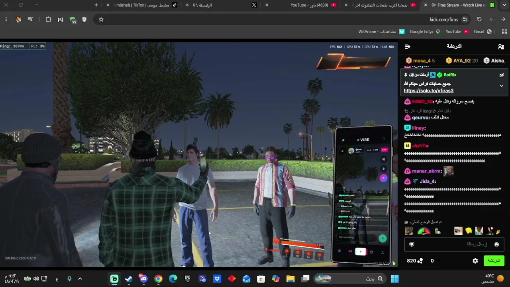Open the YouTube bookmark
Viewport: 510px width, 287px height.
click(x=457, y=31)
